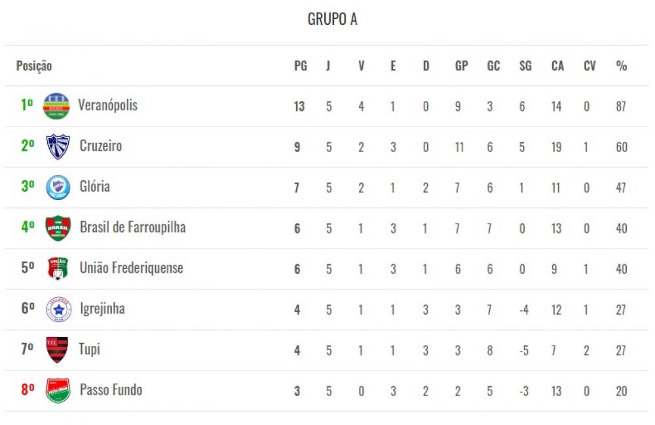Select the Brasil de Farroupilha name
The height and width of the screenshot is (425, 655).
(x=132, y=227)
